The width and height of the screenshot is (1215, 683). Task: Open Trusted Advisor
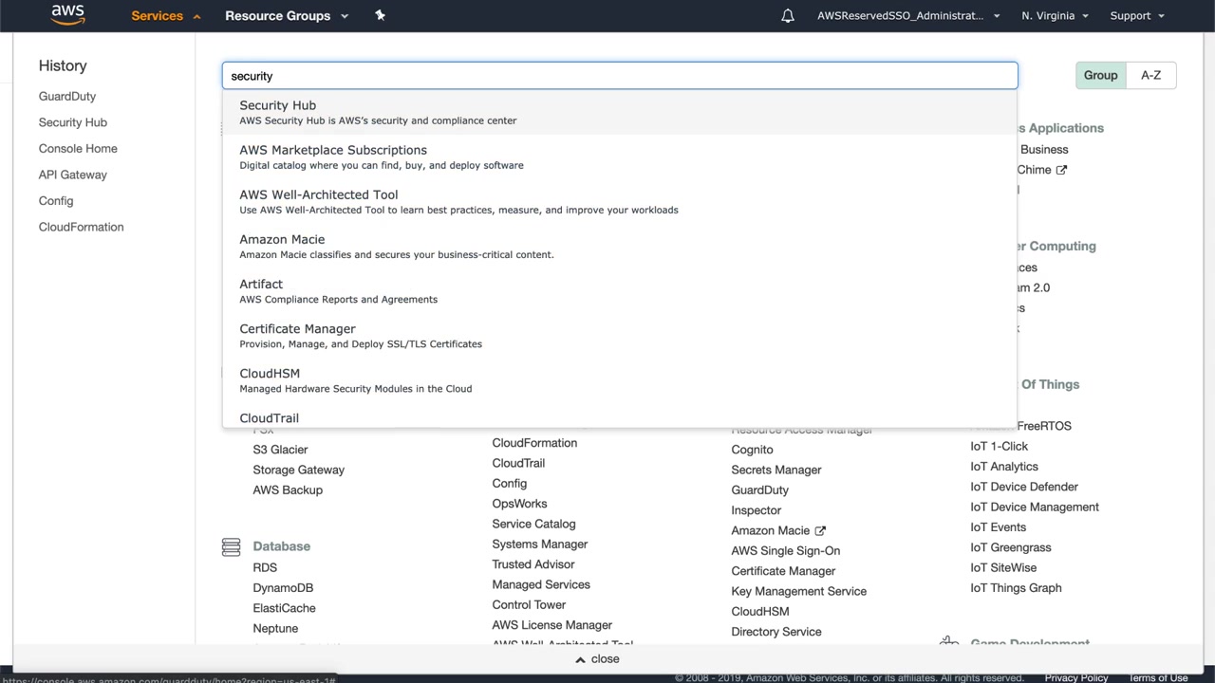pos(533,564)
